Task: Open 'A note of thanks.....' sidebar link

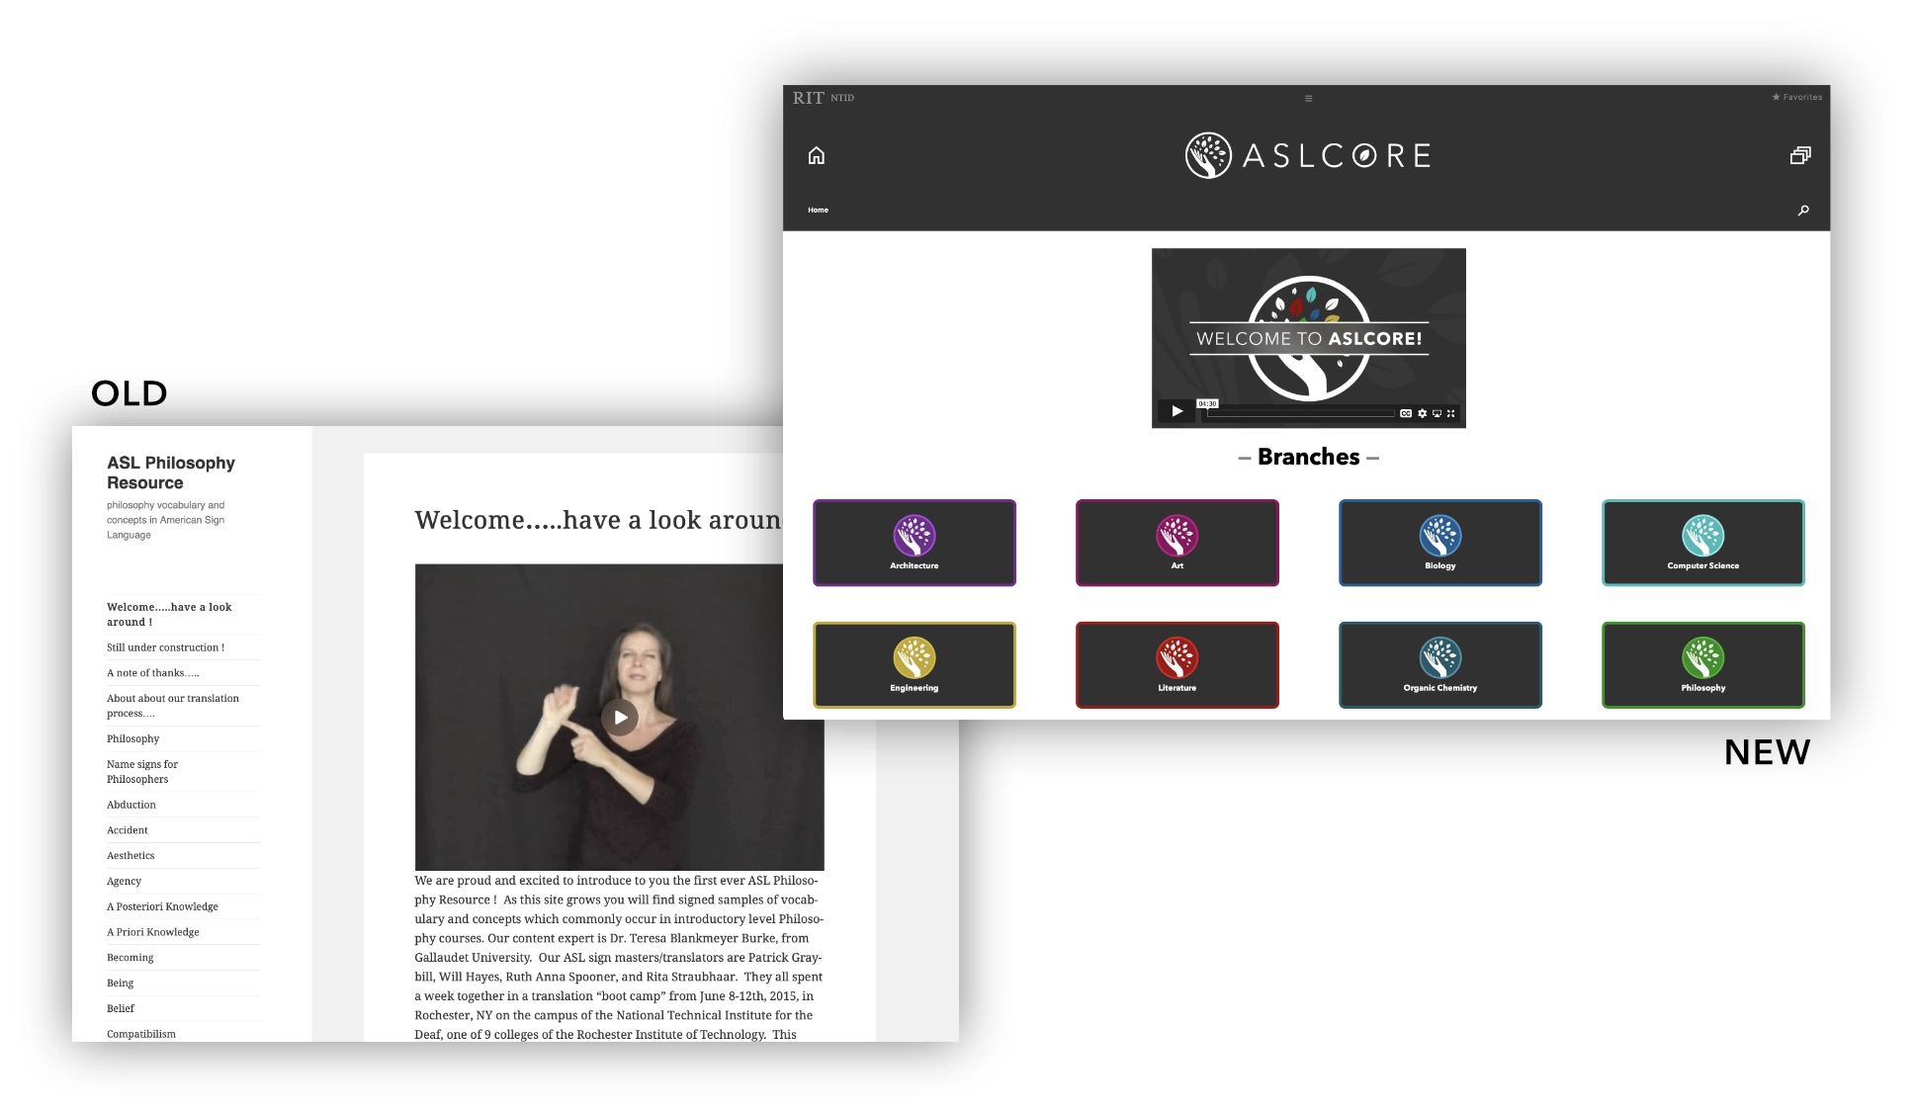Action: click(x=152, y=673)
